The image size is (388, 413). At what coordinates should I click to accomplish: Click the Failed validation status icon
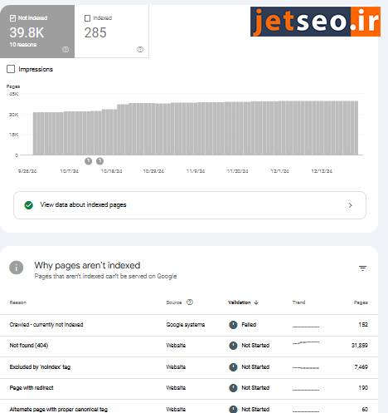coord(233,325)
